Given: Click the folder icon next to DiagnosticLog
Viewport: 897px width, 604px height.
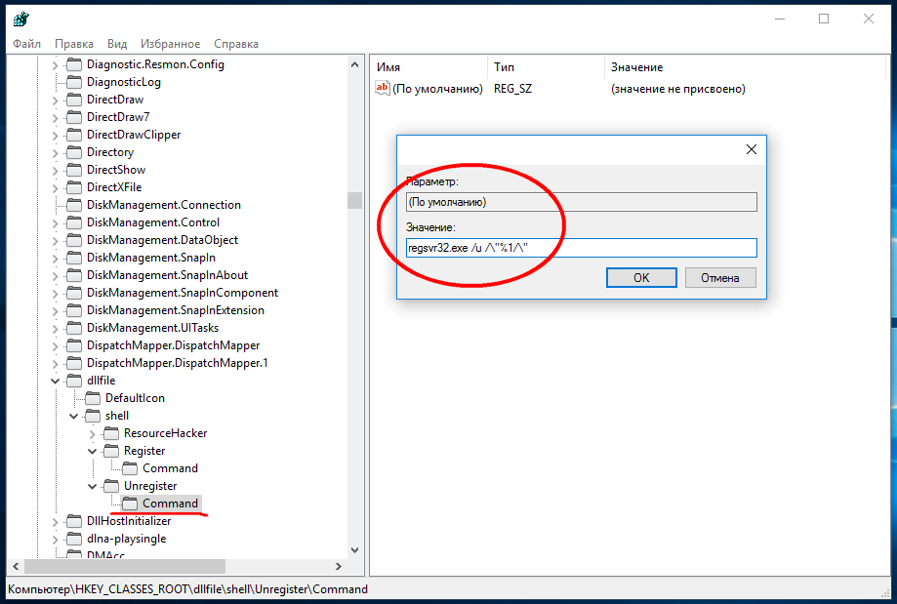Looking at the screenshot, I should [x=74, y=82].
